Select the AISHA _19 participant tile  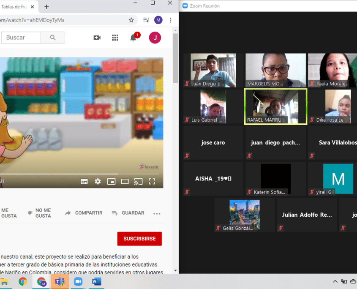click(x=213, y=179)
